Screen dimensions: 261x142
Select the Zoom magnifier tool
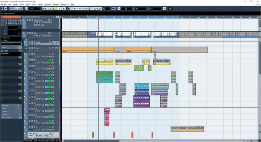pos(83,9)
